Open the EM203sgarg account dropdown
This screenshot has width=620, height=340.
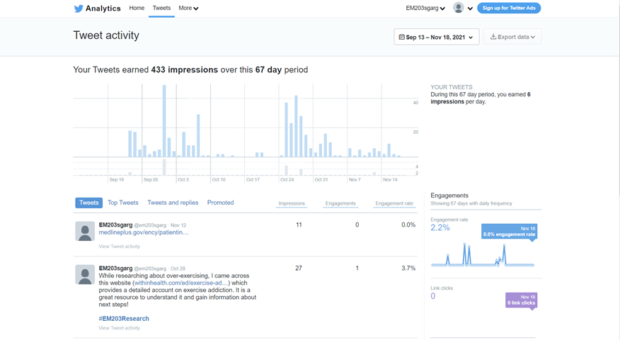click(x=425, y=8)
